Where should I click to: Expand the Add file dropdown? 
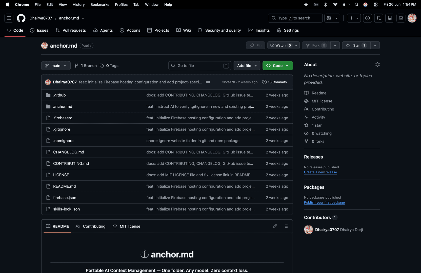(247, 66)
